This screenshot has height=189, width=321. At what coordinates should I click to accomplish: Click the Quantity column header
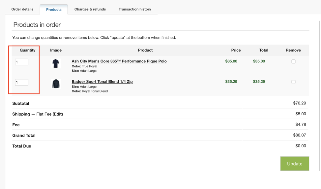tap(27, 50)
